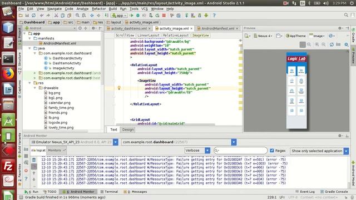The image size is (356, 200).
Task: Open the Nexus 4 device dropdown in Preview
Action: (x=263, y=36)
